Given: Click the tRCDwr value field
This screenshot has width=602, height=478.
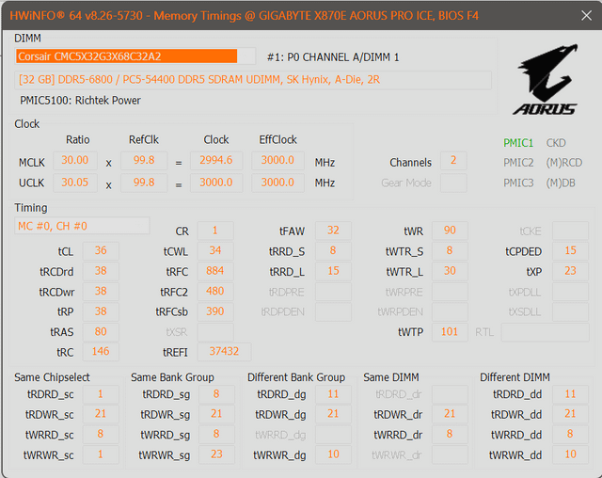Looking at the screenshot, I should pyautogui.click(x=101, y=292).
